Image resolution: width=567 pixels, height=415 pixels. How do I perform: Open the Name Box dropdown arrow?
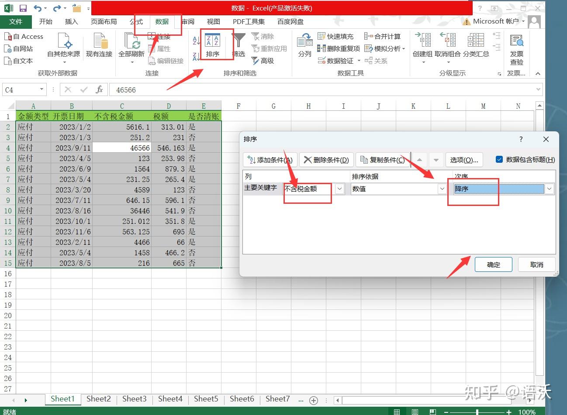click(41, 89)
